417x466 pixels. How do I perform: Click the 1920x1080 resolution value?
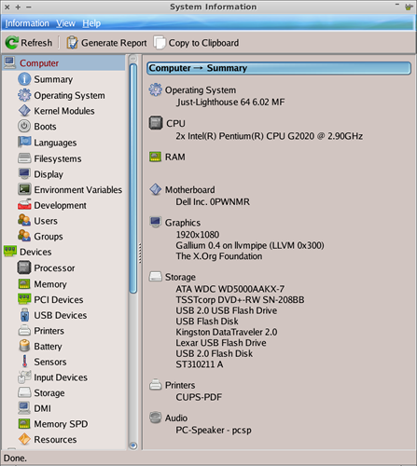(198, 235)
